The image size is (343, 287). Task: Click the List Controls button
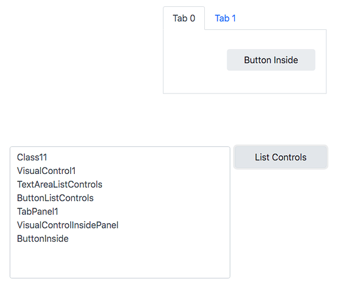point(281,157)
